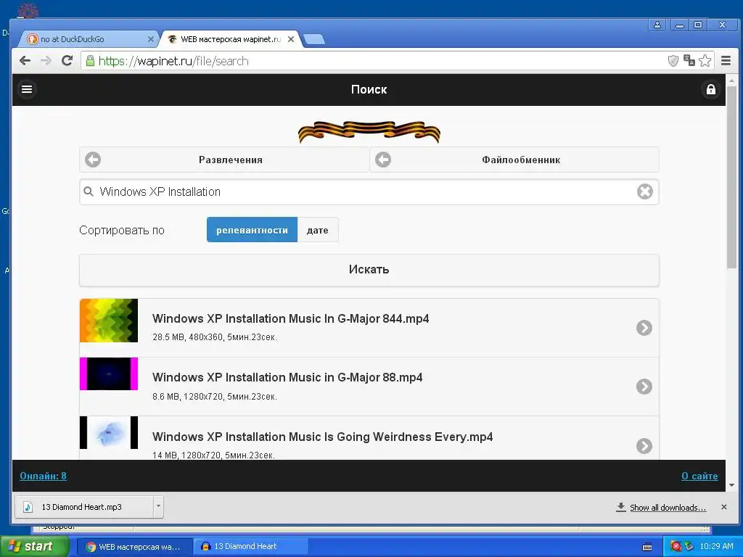Click the '8.6 MB, 1280x720, 5мин.23сек.' details text

point(215,397)
